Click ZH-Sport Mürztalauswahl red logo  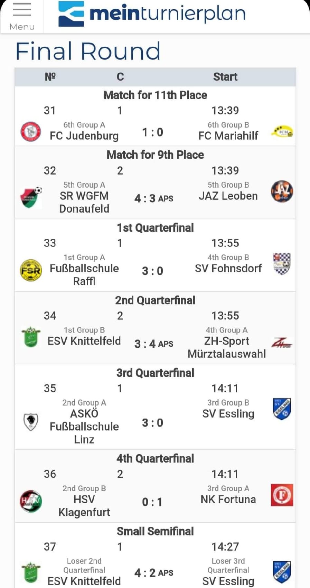coord(282,343)
